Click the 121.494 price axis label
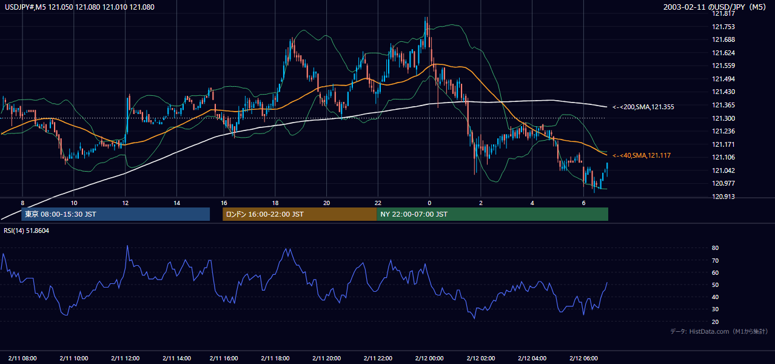775x364 pixels. 724,79
